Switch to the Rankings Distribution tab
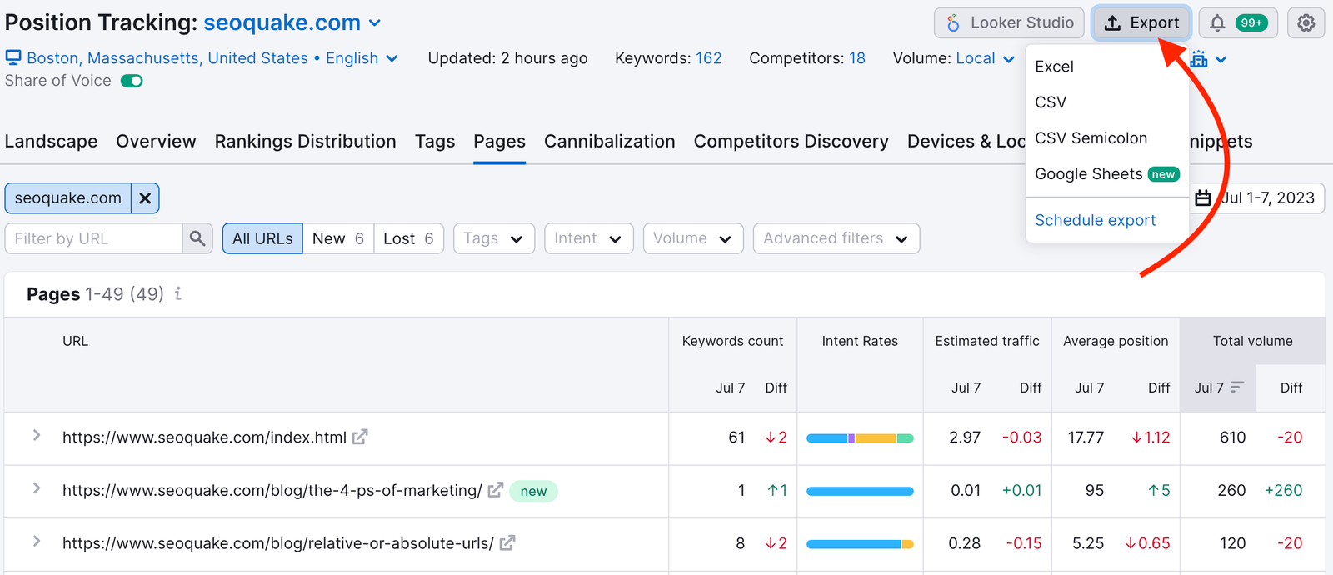 [x=305, y=142]
